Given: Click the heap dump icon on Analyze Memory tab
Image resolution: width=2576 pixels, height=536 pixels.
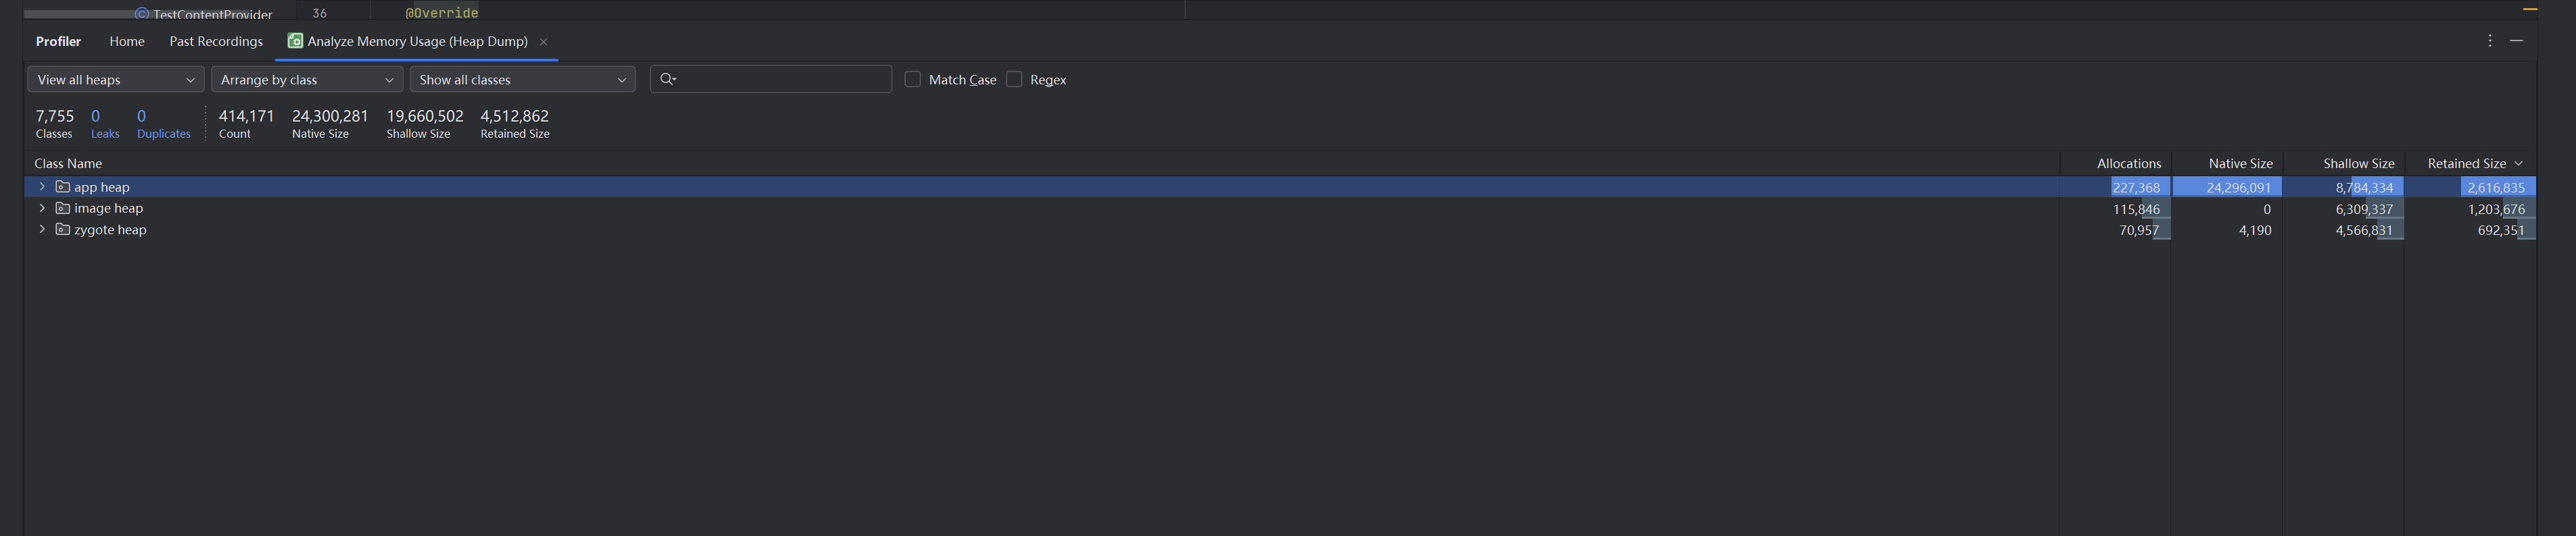Looking at the screenshot, I should (295, 41).
